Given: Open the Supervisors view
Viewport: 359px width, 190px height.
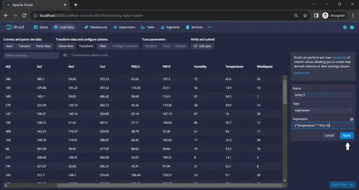Looking at the screenshot, I should point(124,27).
